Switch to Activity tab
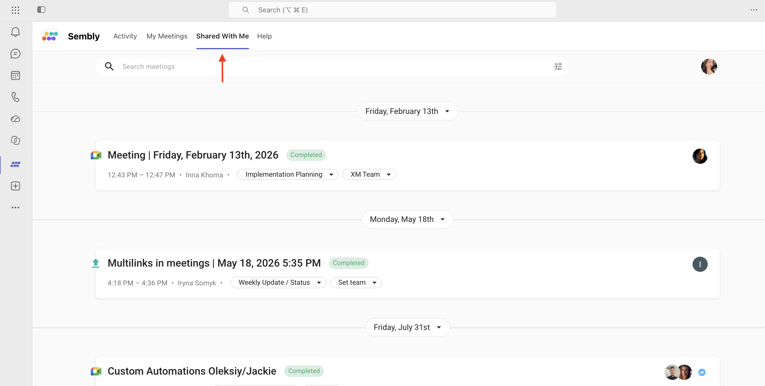 [125, 36]
